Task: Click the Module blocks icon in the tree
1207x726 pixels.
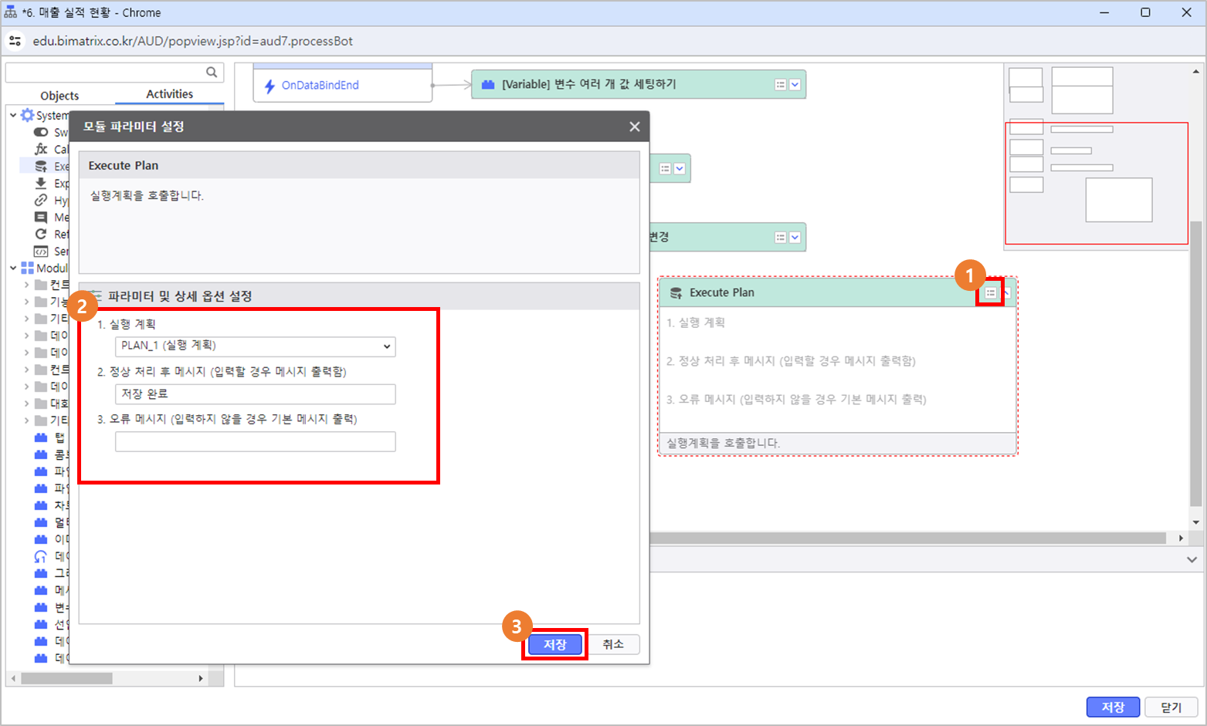Action: pos(27,268)
